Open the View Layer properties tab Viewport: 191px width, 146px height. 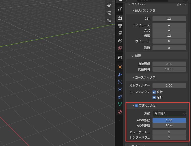(120, 33)
